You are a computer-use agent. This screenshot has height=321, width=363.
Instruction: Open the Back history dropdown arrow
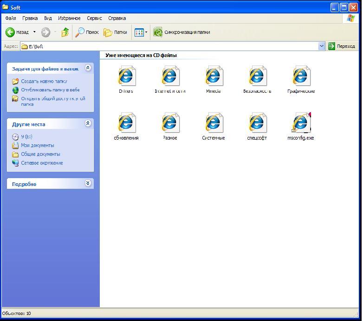[x=34, y=32]
